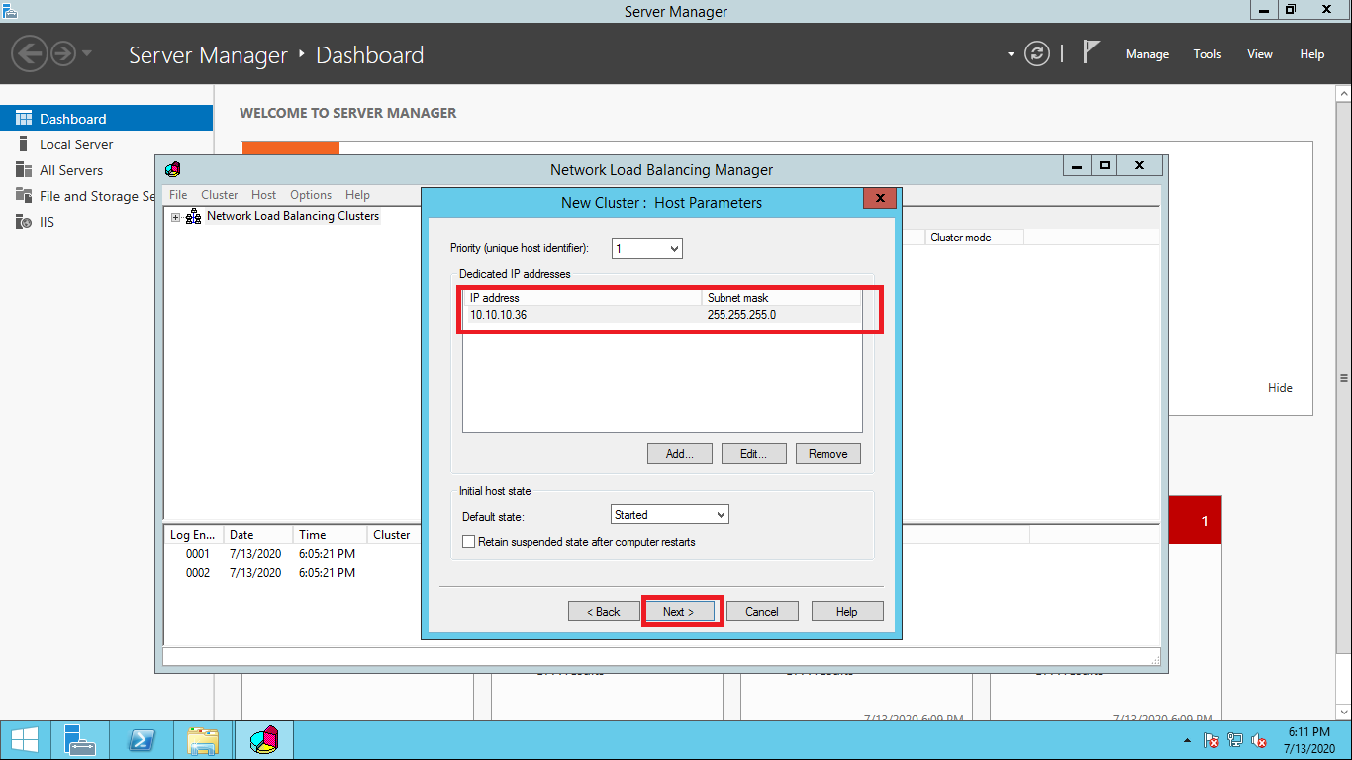Expand the Network Load Balancing Clusters tree node
The width and height of the screenshot is (1352, 760).
176,217
